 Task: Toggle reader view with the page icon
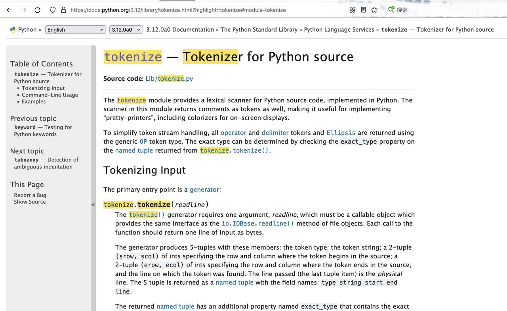pos(363,9)
